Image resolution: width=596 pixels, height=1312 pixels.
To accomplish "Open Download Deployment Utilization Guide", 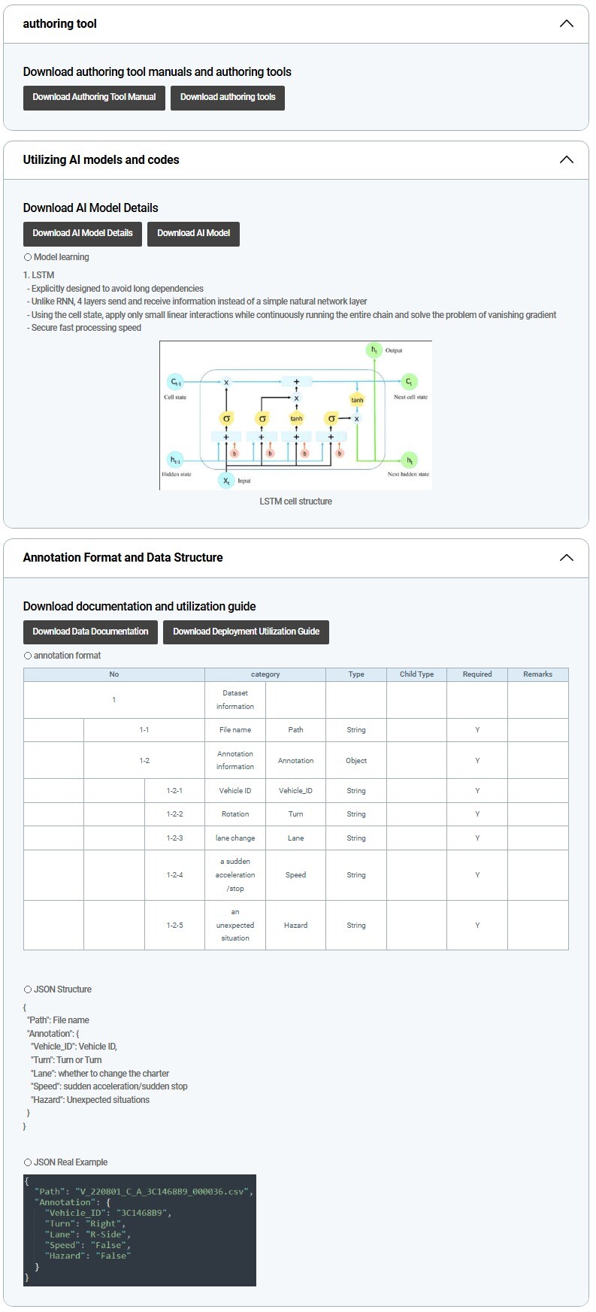I will (x=246, y=632).
